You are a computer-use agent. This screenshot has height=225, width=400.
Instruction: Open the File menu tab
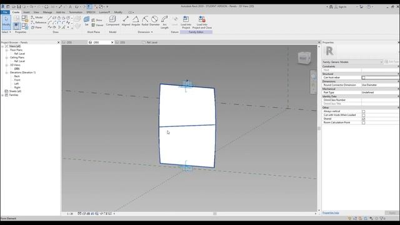[x=5, y=12]
